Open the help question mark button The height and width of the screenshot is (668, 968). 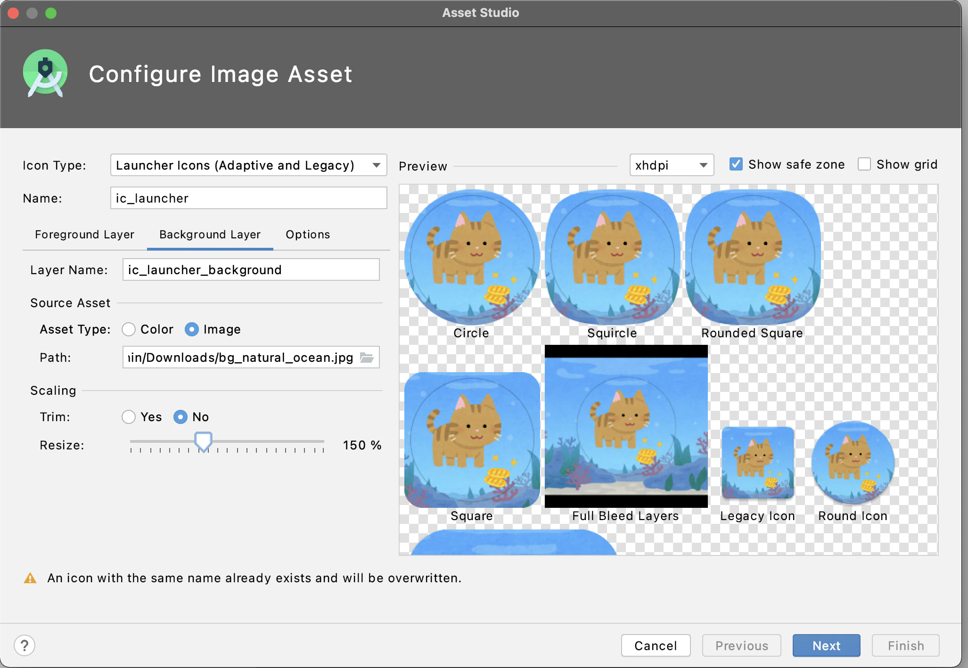25,645
